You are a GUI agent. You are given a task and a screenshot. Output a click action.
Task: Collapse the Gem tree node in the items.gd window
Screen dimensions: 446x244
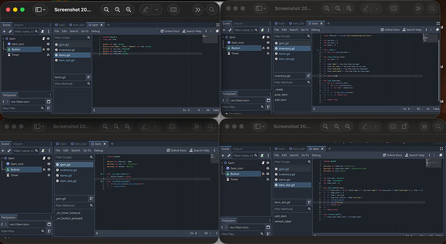3,39
